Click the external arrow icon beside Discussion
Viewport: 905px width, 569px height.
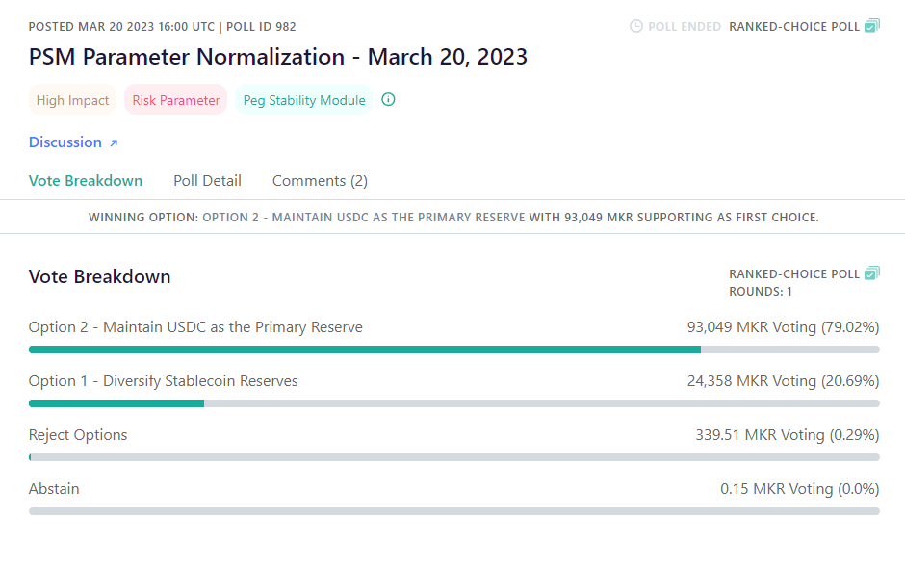[114, 142]
